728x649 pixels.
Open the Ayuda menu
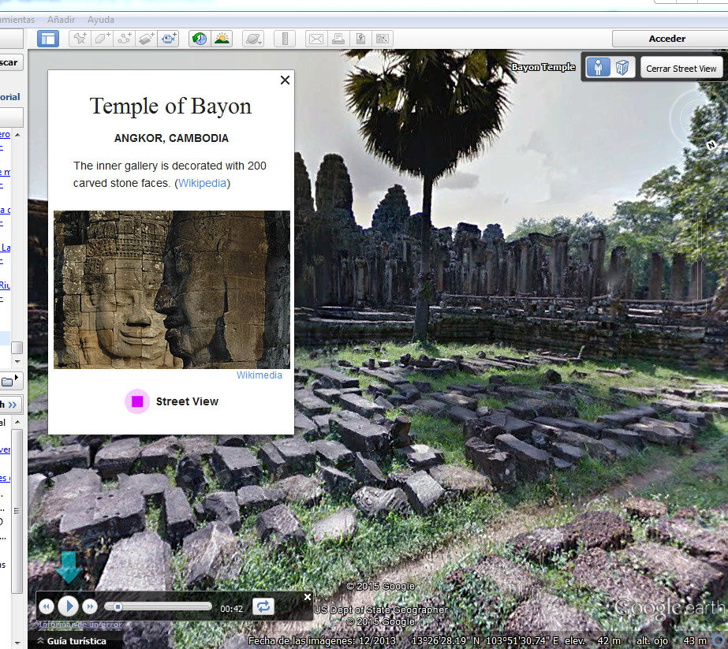pos(100,19)
